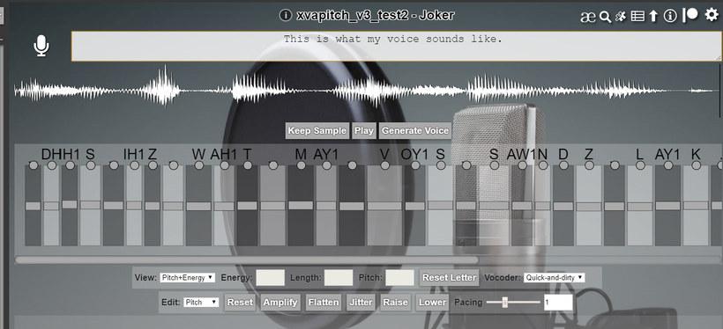This screenshot has height=329, width=723.
Task: Click the Energy value field
Action: click(270, 277)
